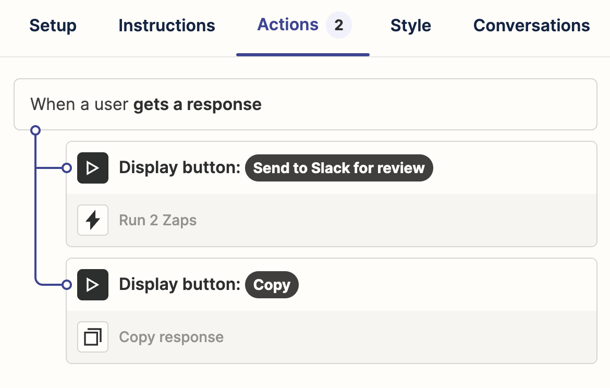Click the Actions count badge showing 2

click(x=339, y=26)
